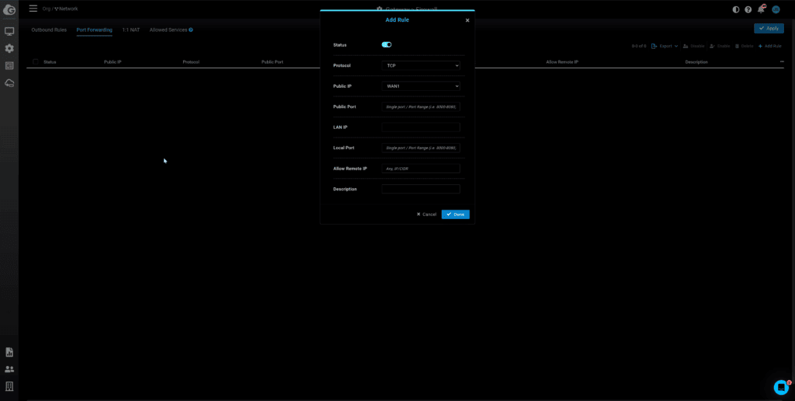This screenshot has height=401, width=795.
Task: Open the Export dropdown menu
Action: point(665,46)
